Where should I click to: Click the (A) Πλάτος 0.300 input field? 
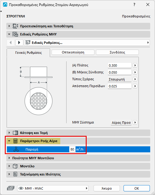click(120, 66)
